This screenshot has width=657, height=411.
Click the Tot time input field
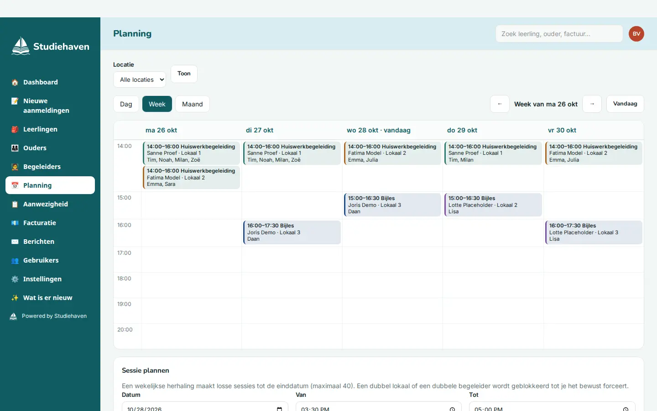tap(552, 406)
